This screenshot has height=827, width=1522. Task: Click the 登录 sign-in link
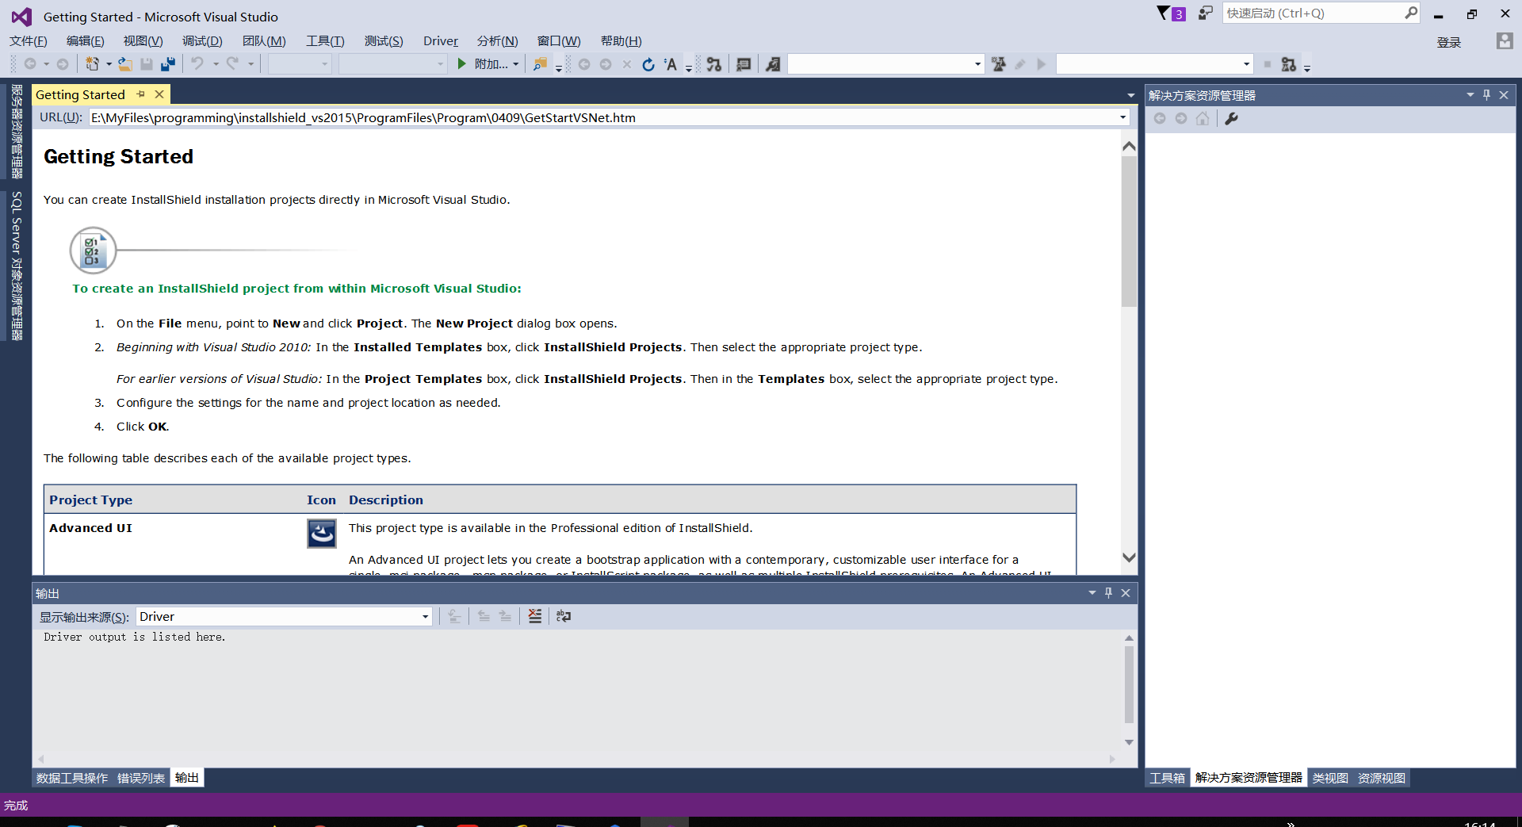coord(1449,42)
